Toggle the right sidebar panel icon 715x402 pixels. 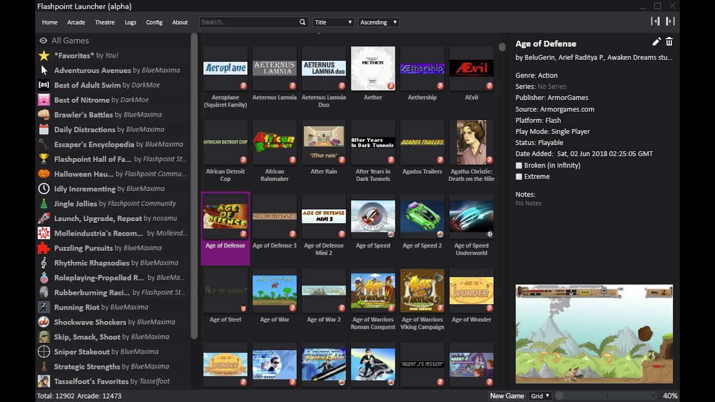tap(670, 21)
